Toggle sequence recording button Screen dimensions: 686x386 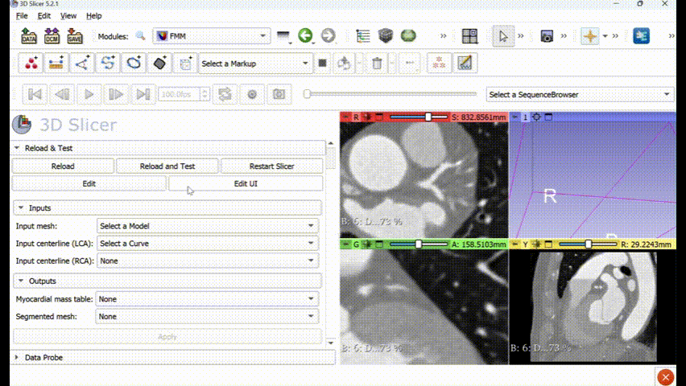click(252, 94)
